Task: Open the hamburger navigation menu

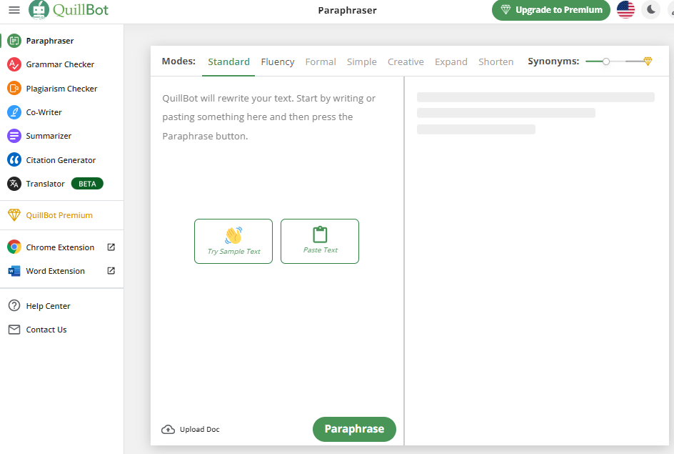Action: tap(14, 10)
